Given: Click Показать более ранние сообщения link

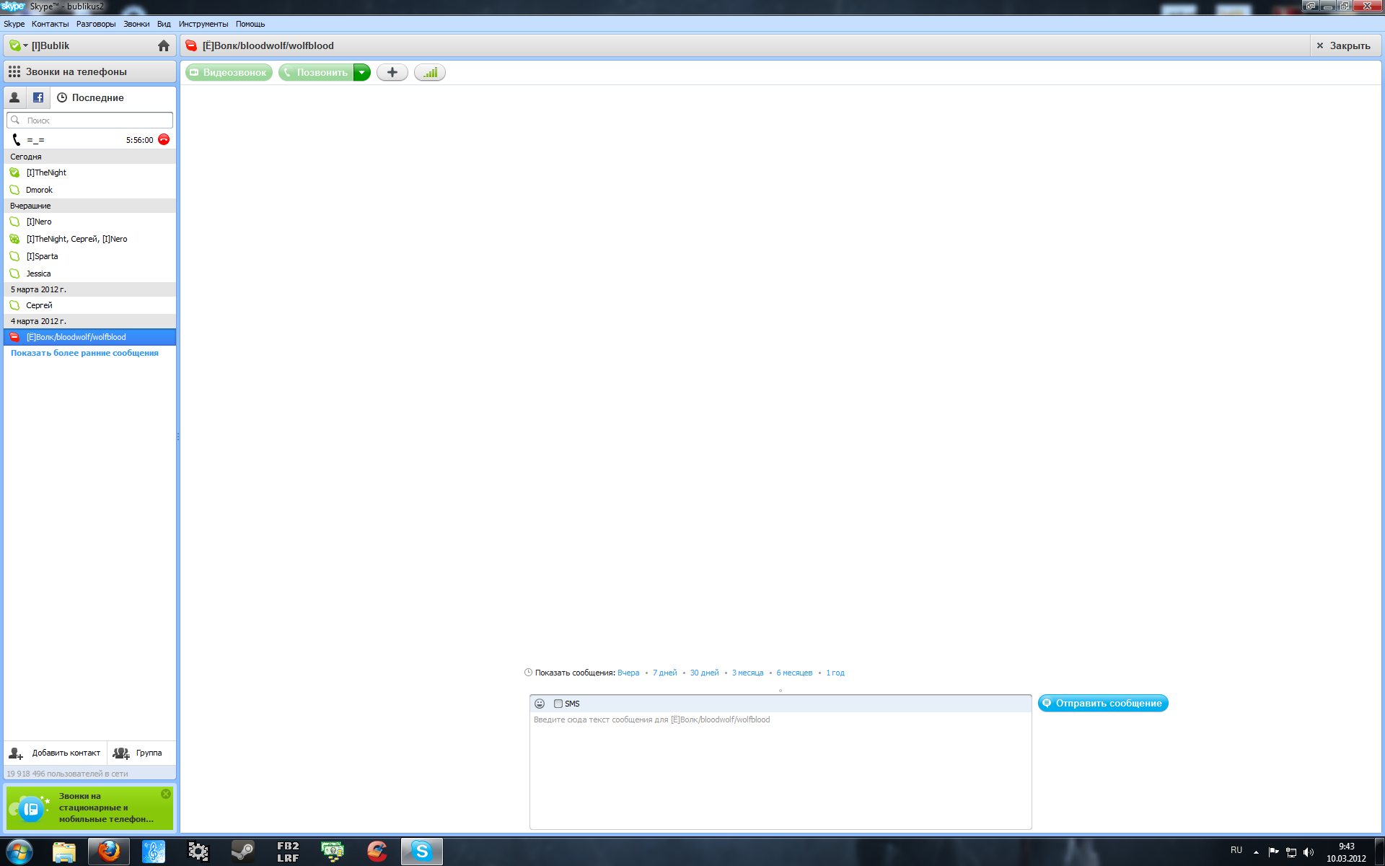Looking at the screenshot, I should tap(84, 353).
